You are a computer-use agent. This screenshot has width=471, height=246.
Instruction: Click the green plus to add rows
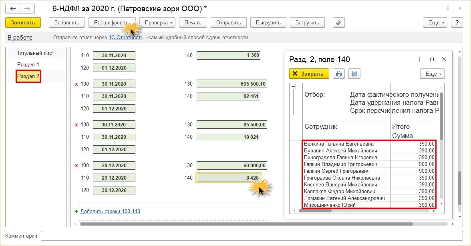click(x=76, y=211)
